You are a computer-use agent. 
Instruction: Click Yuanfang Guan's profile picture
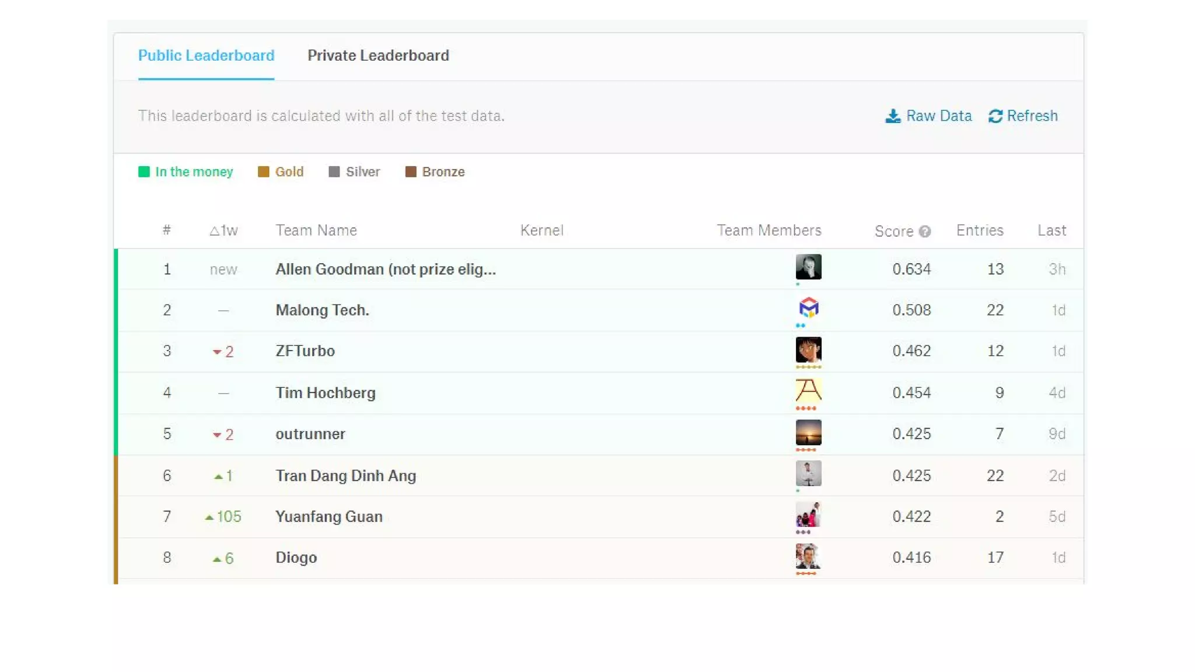(808, 514)
